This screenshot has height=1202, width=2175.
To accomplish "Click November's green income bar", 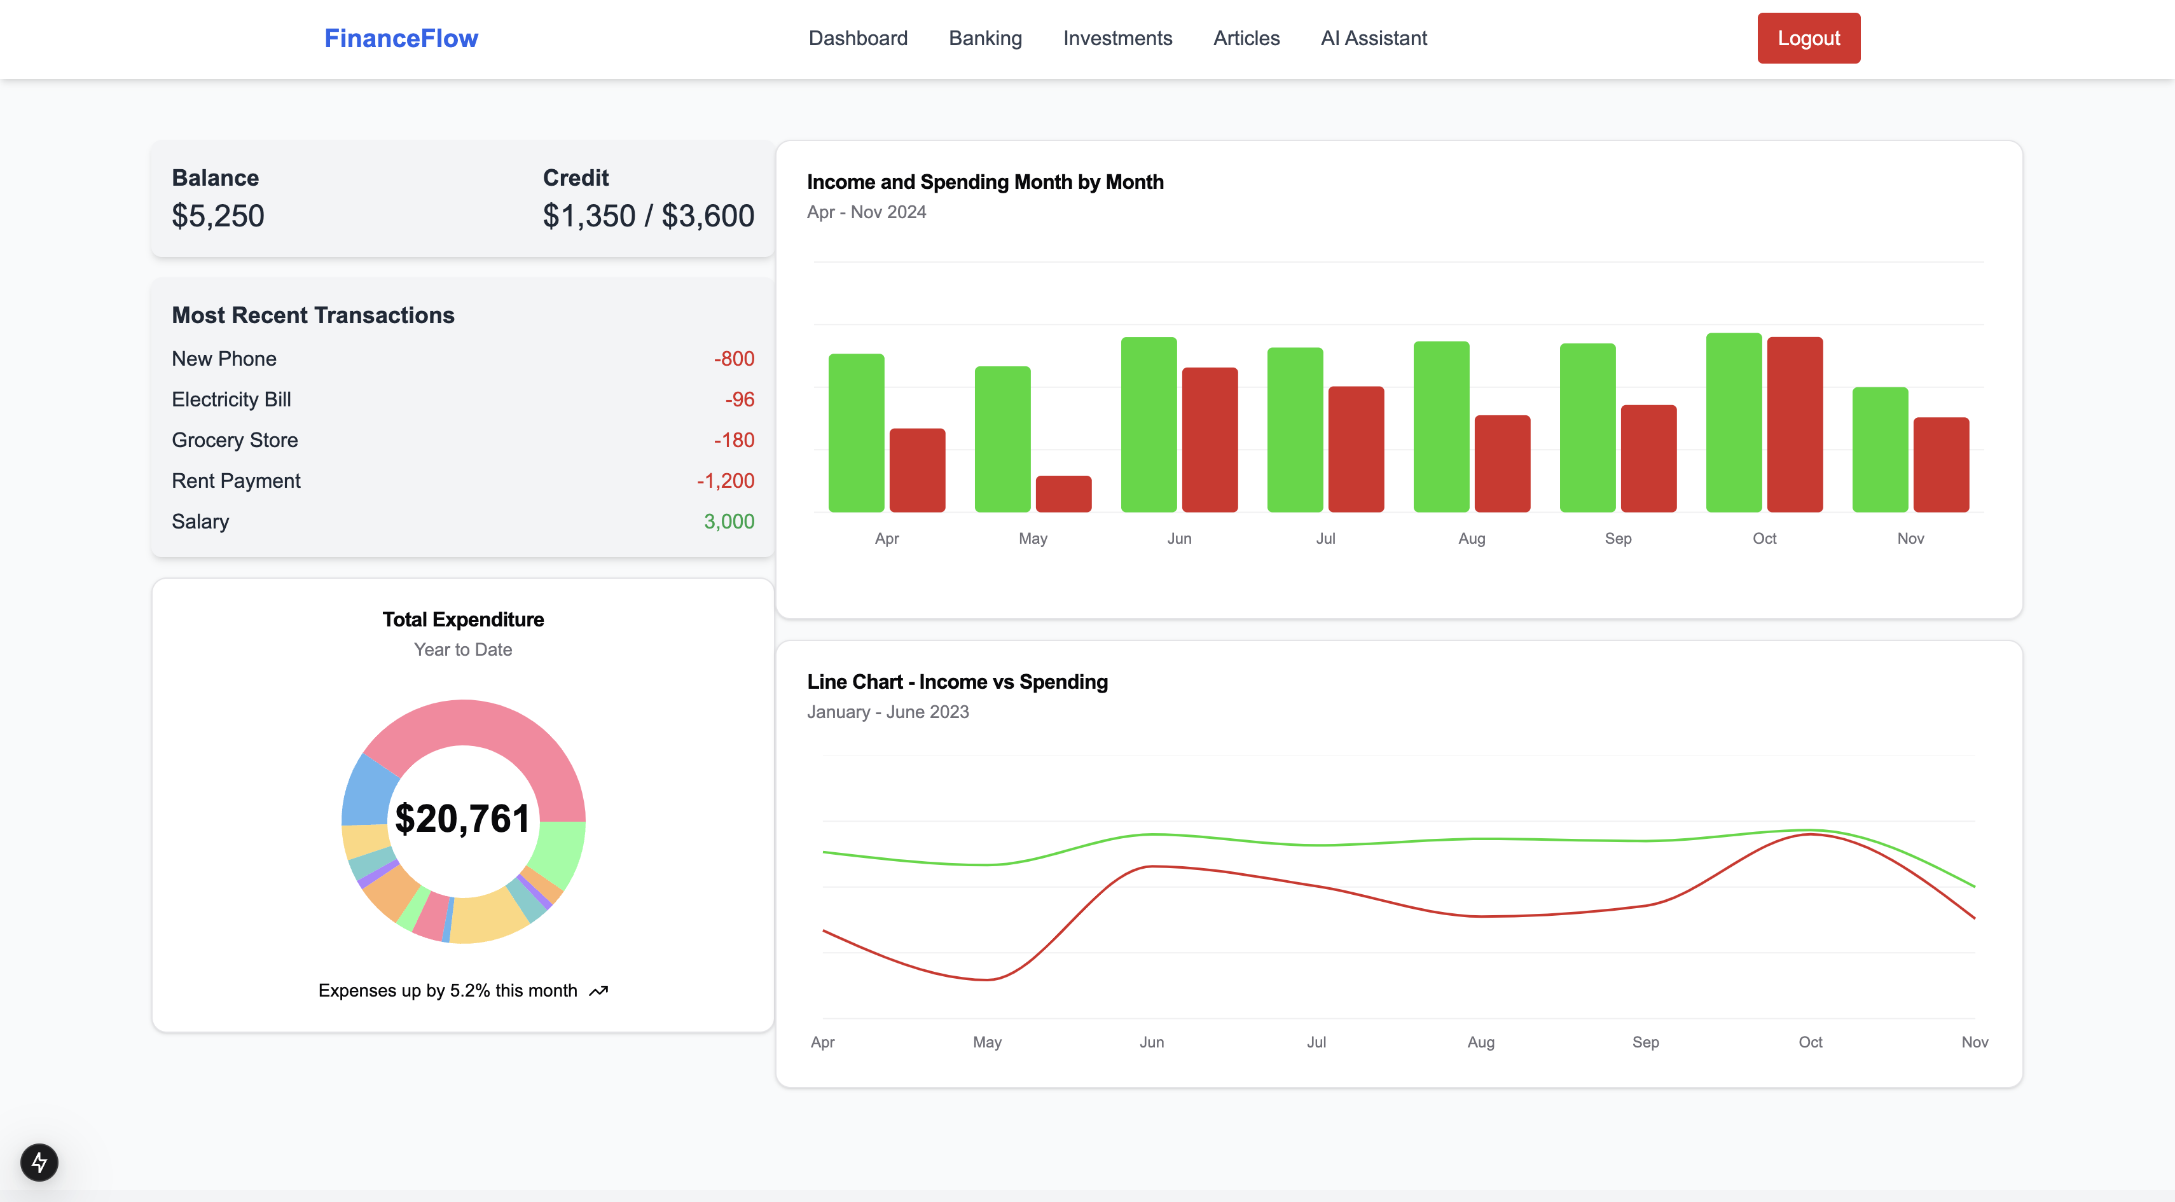I will coord(1879,450).
